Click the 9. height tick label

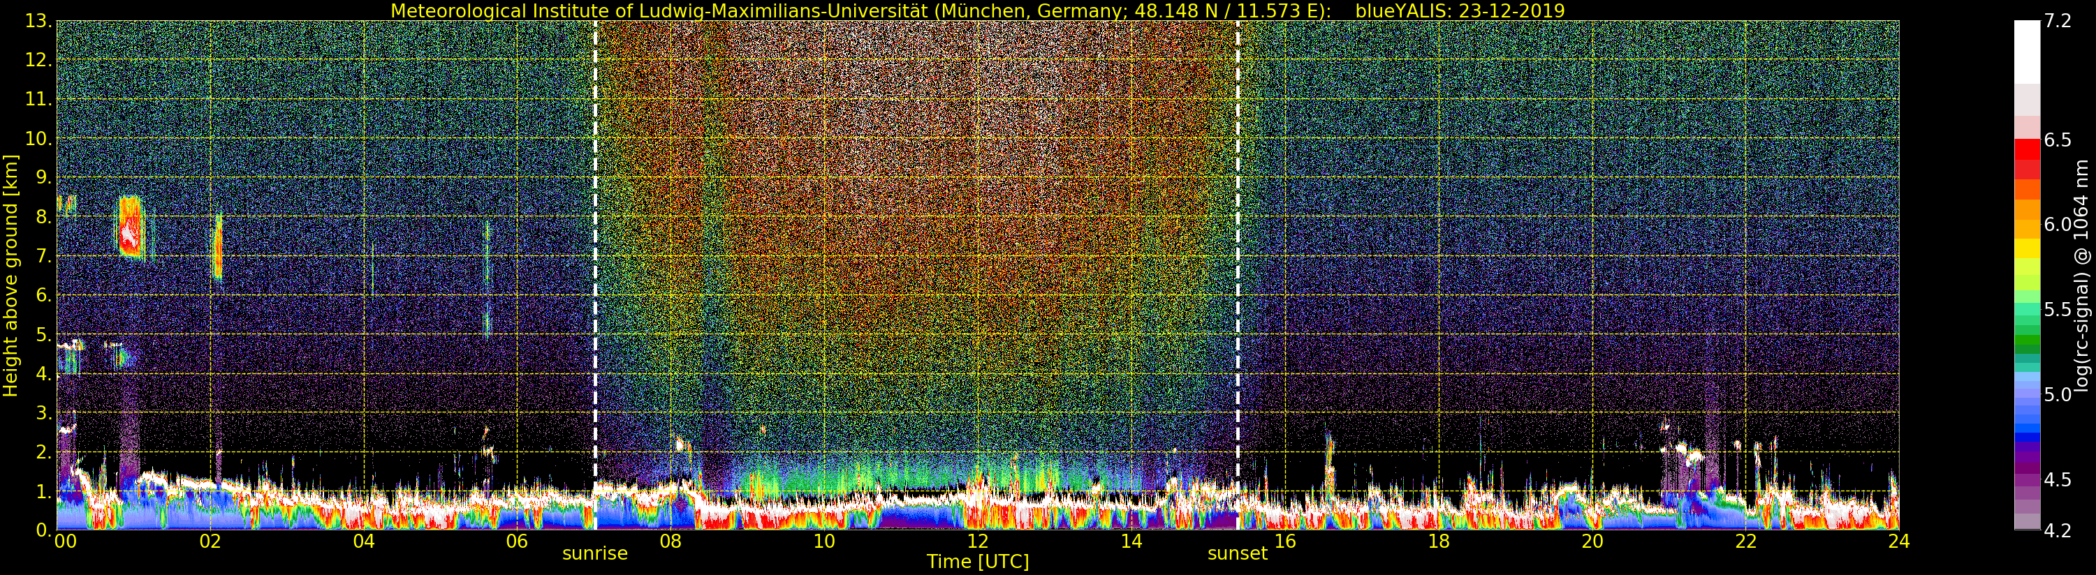pyautogui.click(x=44, y=178)
